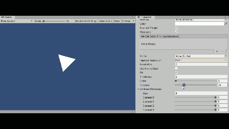Click the Color field swatch
This screenshot has height=129, width=229.
pos(199,24)
